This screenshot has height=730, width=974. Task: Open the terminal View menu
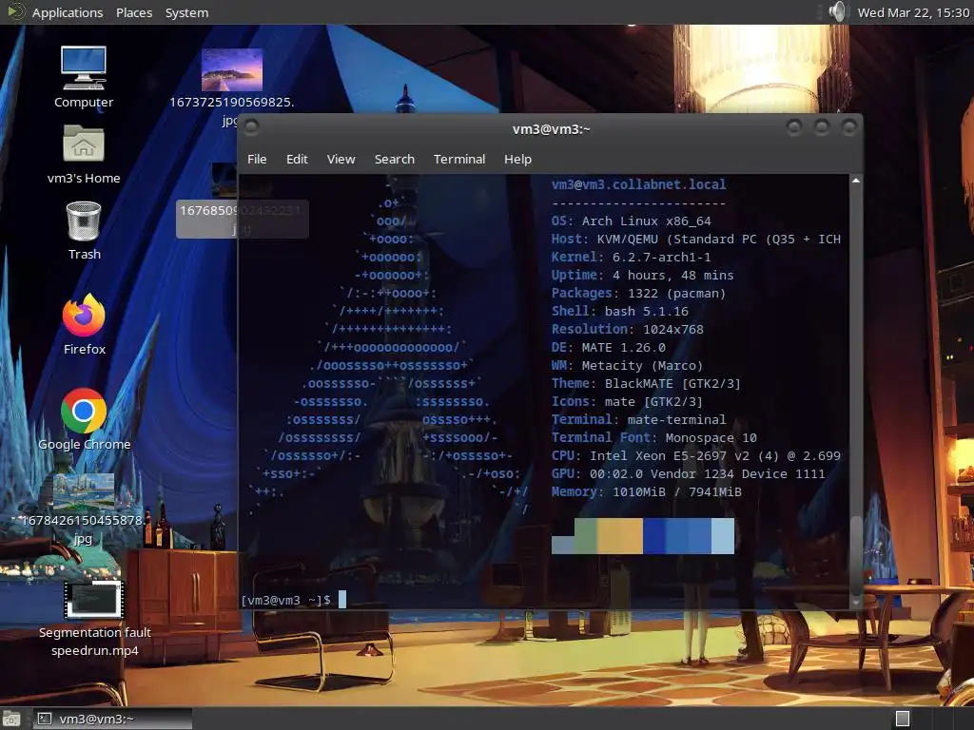point(341,159)
